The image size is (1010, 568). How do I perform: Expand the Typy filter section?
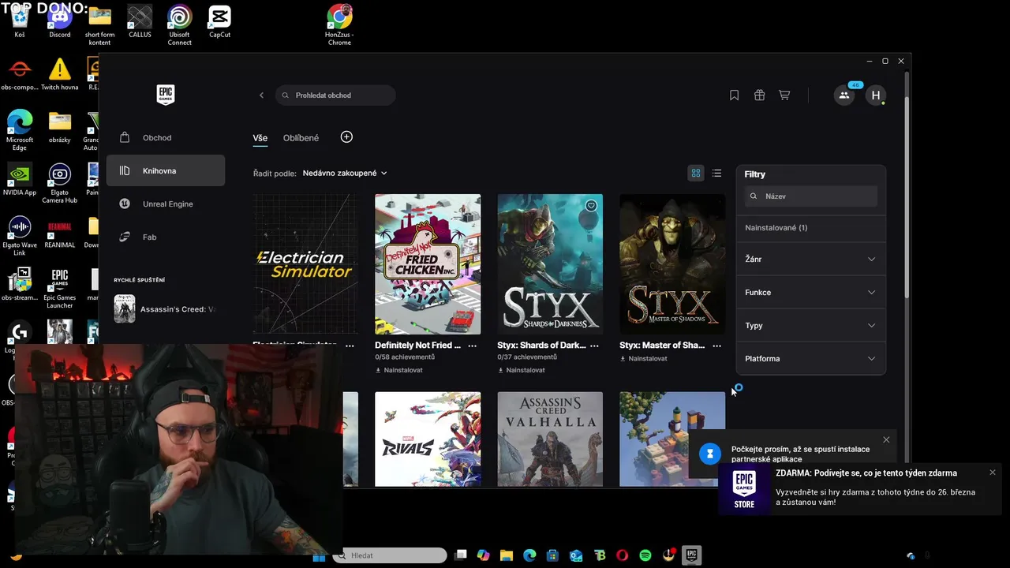point(811,325)
